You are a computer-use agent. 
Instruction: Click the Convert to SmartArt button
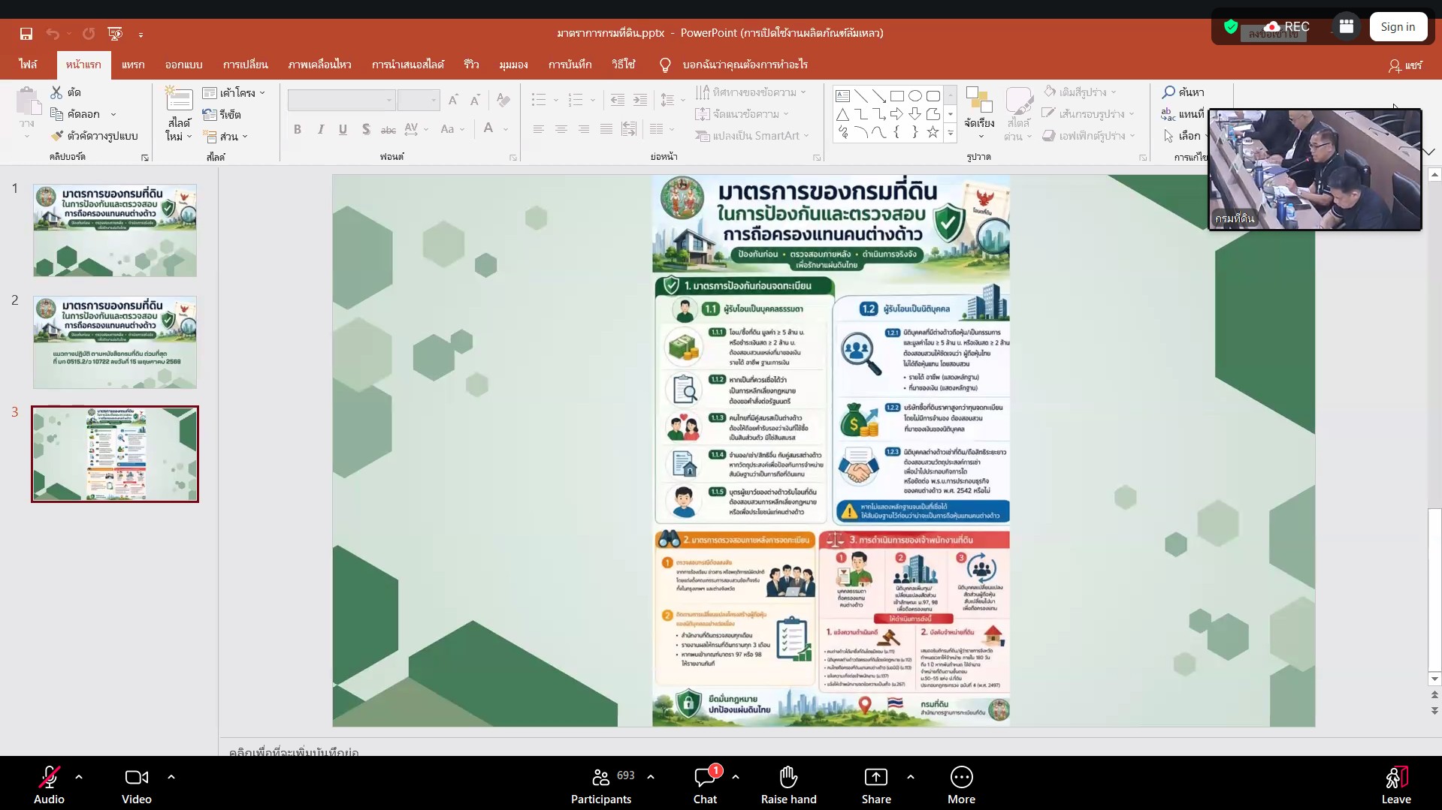[x=752, y=136]
